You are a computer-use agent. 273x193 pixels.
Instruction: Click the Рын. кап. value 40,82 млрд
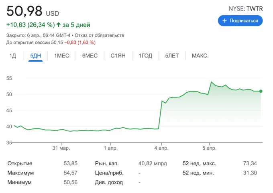tap(153, 163)
